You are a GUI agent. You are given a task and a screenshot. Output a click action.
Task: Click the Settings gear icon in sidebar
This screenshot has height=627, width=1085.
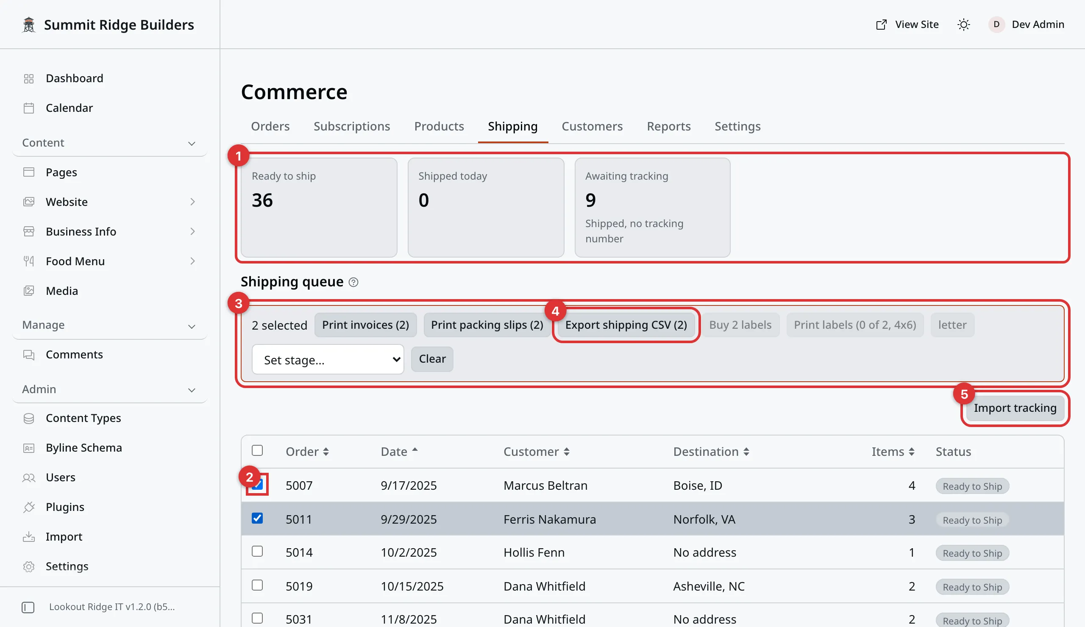29,566
